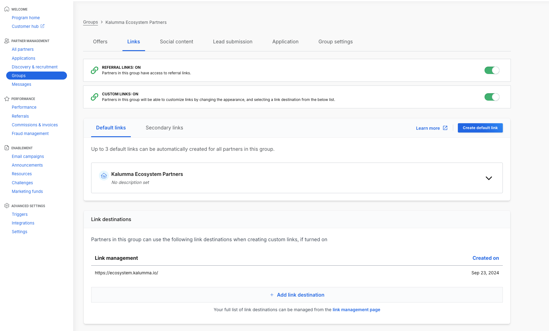Open the link management page link

coord(356,310)
